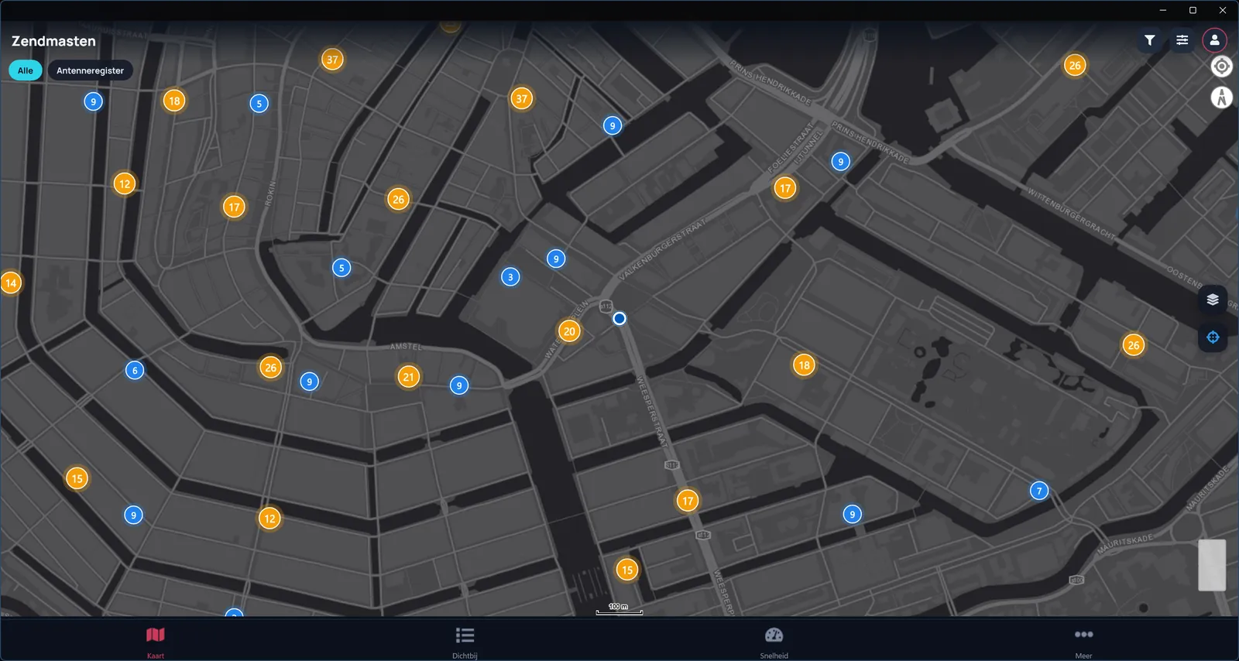Click the 100 m scale bar
This screenshot has height=661, width=1239.
pos(619,609)
